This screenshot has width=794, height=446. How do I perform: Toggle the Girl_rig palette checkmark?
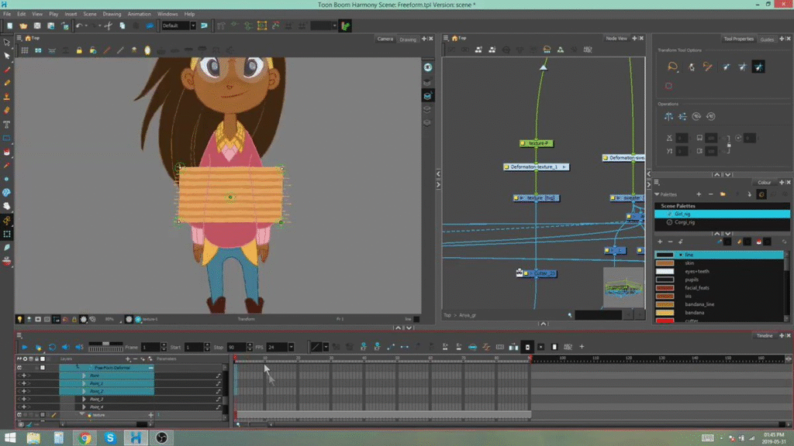[669, 214]
